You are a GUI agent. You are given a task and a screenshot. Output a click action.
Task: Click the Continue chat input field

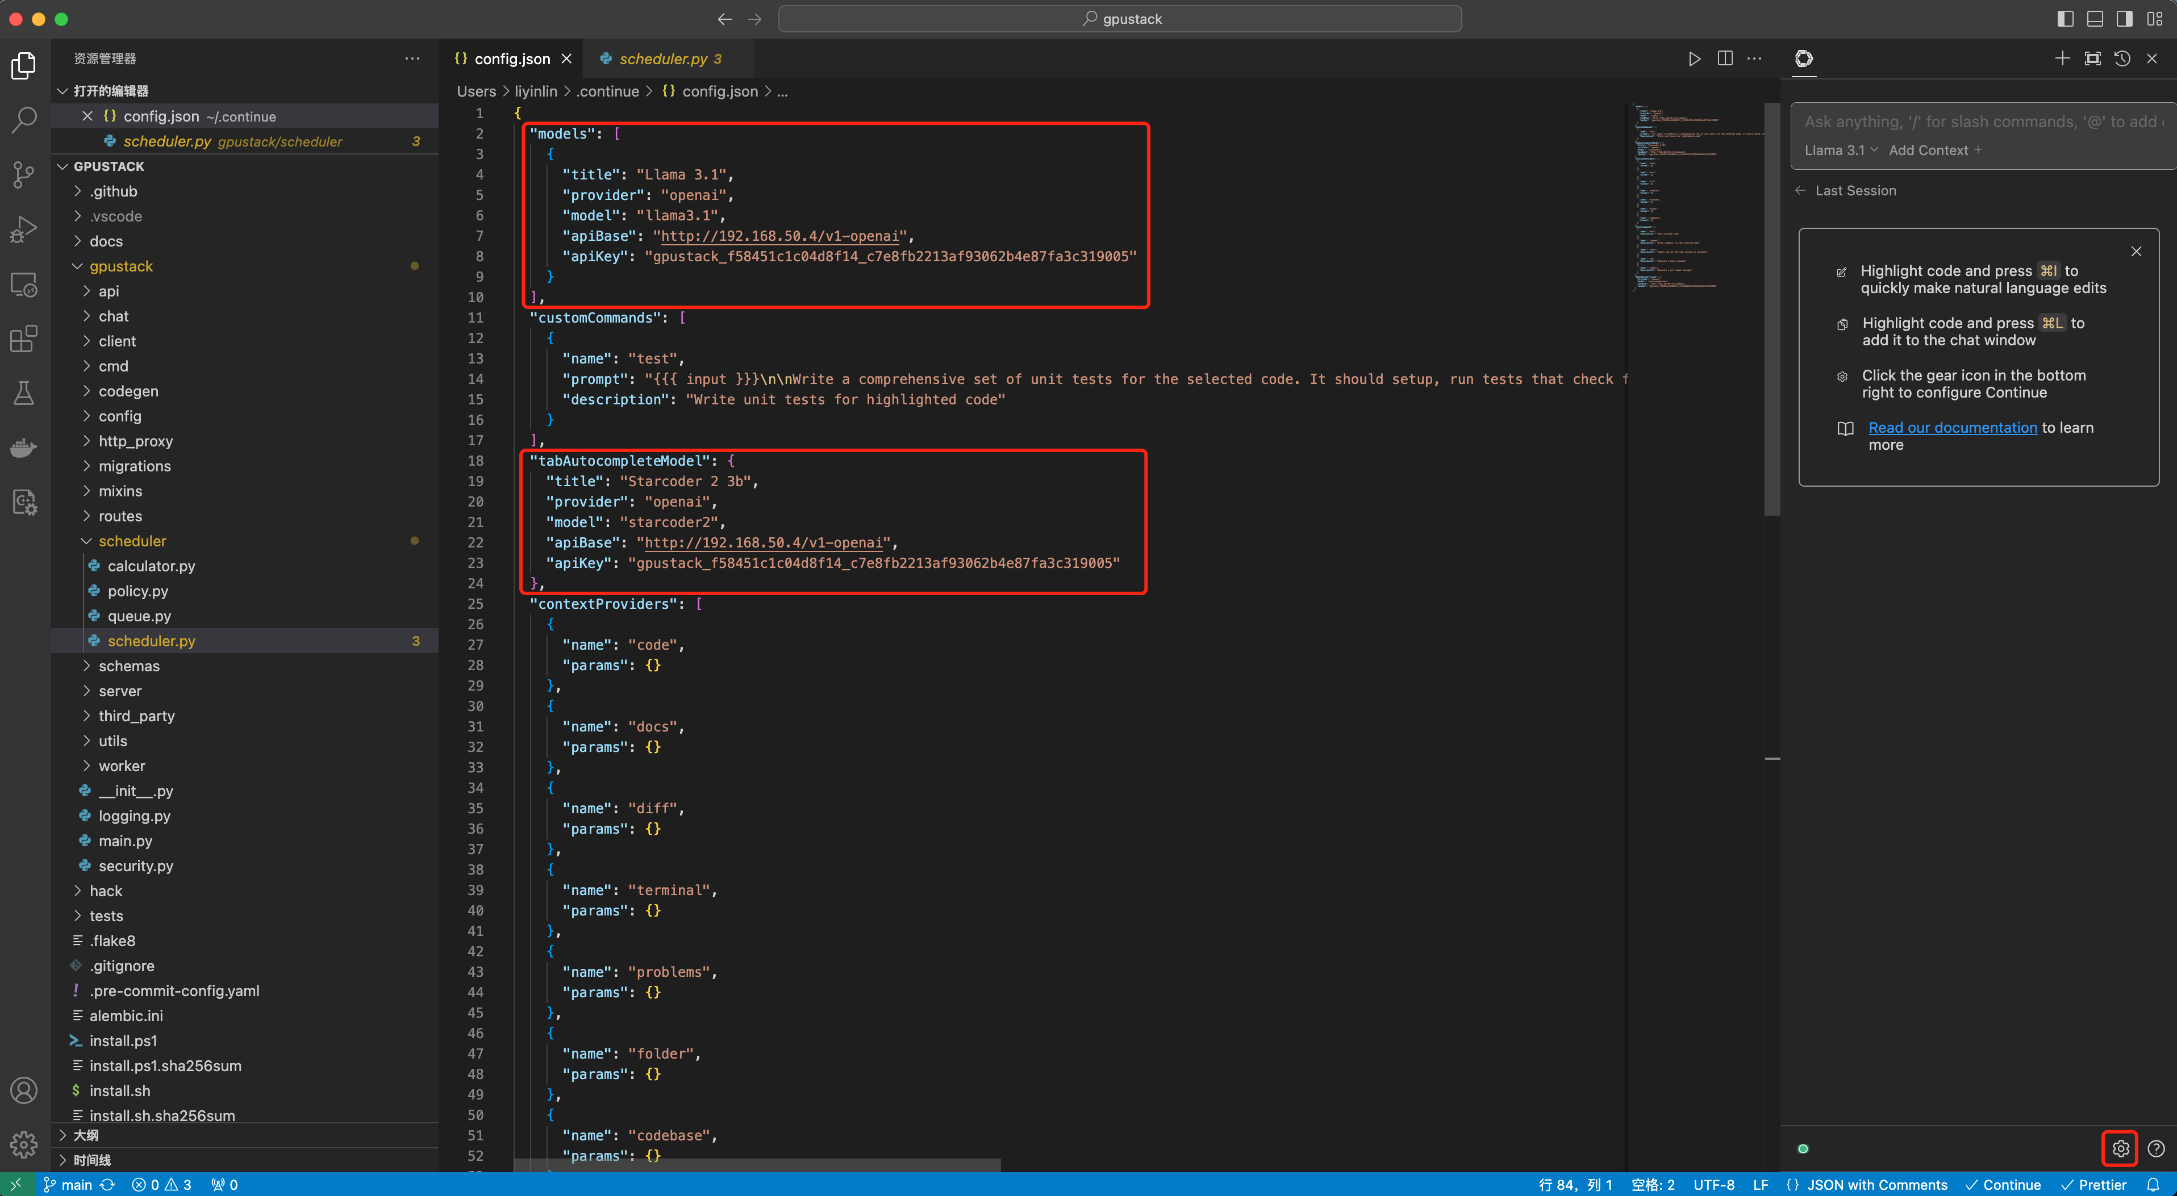(1978, 122)
